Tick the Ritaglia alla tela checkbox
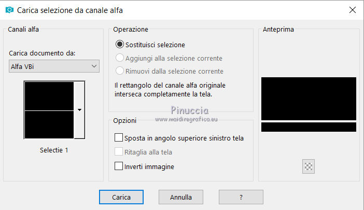Screen dimensions: 364x210 click(x=119, y=152)
